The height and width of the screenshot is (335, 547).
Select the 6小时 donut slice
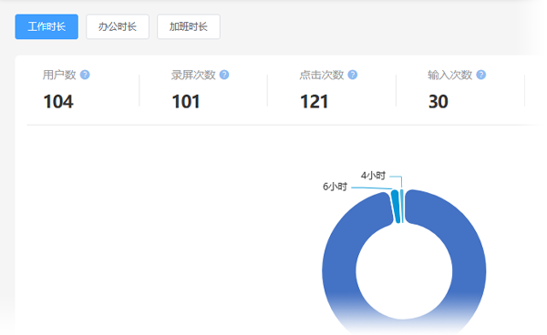(396, 206)
